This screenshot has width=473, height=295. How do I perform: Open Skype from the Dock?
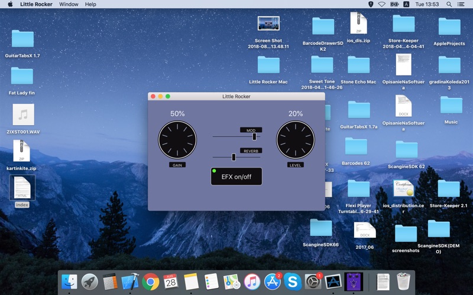pyautogui.click(x=293, y=282)
